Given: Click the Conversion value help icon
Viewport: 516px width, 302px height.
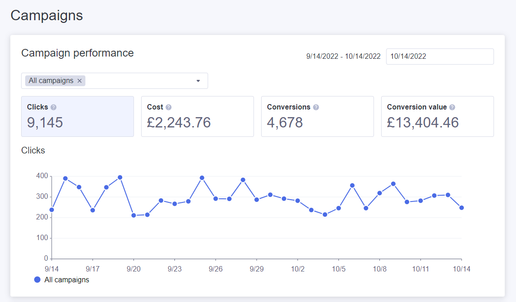Looking at the screenshot, I should (452, 107).
